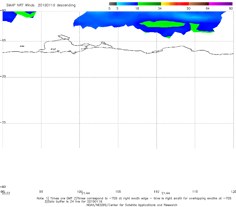The height and width of the screenshot is (207, 236).
Task: Click the NOAA/NESDIS credit line
Action: coord(132,205)
